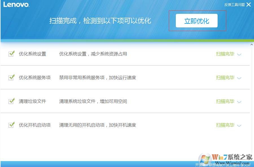Show 清理垃圾文件 details via chevron
The image size is (254, 167).
239,102
